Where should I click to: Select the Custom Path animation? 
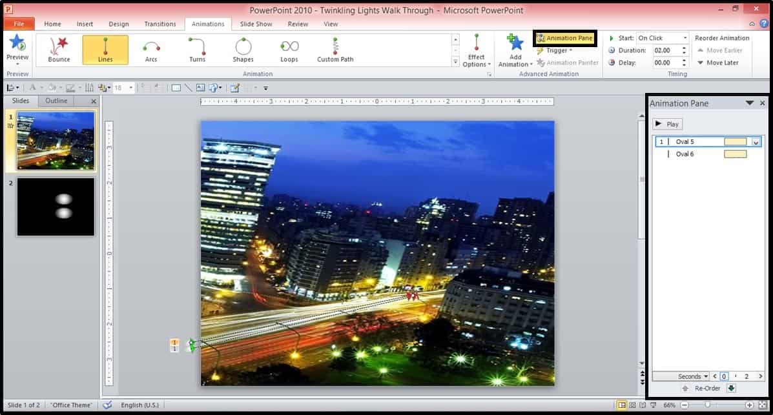(x=335, y=50)
